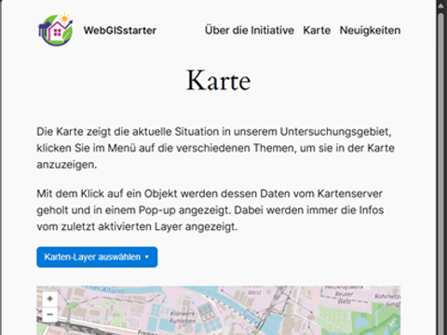The image size is (447, 335).
Task: Click the map area near Klärwerk Ruhleben
Action: [x=183, y=317]
